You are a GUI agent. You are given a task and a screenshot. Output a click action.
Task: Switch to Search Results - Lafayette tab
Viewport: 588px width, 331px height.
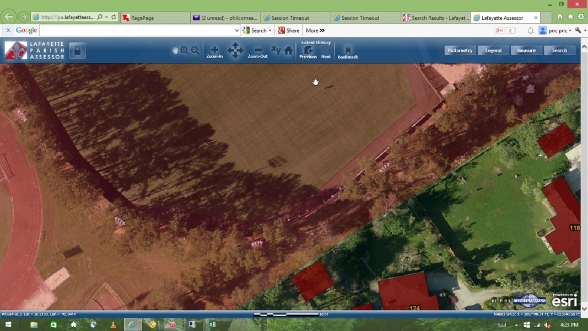coord(435,18)
